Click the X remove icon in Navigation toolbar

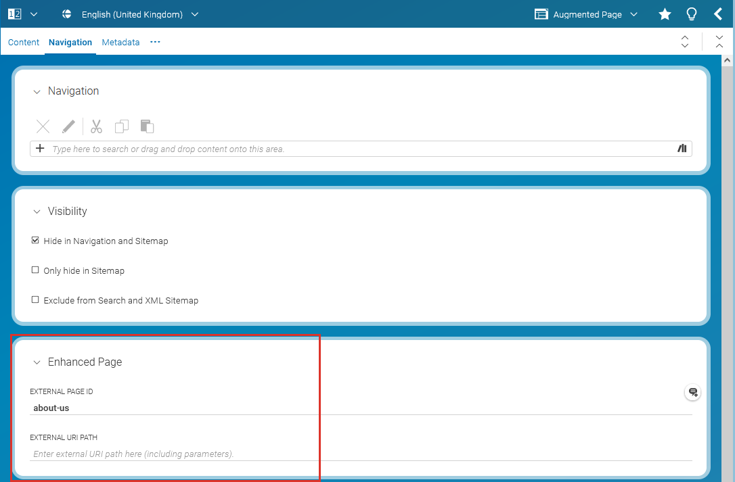42,126
